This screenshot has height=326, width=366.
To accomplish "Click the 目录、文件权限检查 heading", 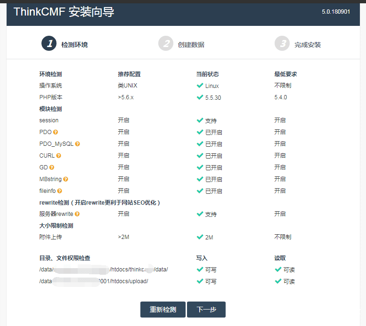I will pos(65,258).
